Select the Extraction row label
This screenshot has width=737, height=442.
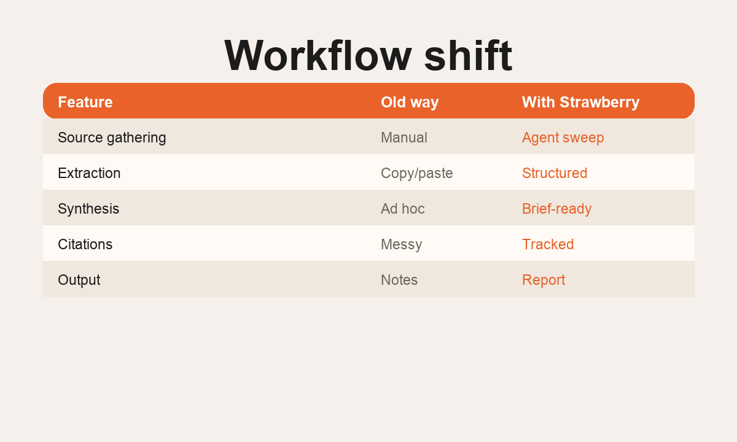click(x=89, y=173)
